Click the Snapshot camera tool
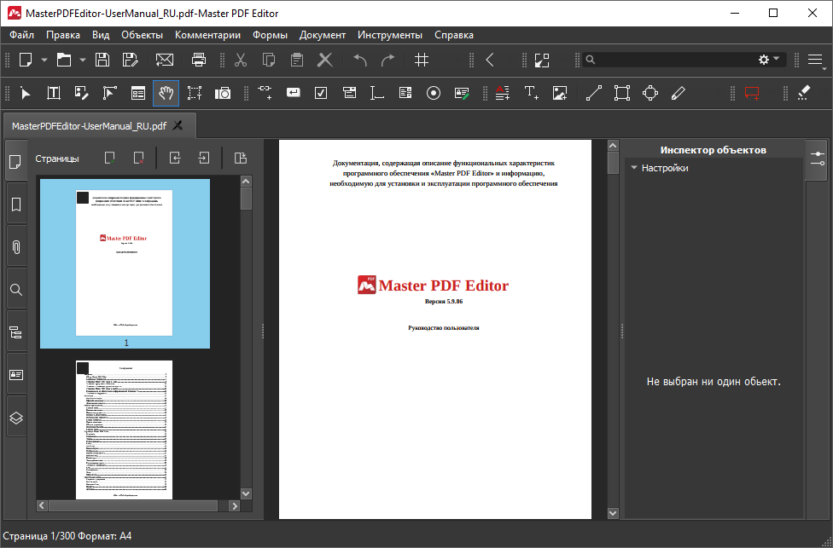 click(x=223, y=93)
